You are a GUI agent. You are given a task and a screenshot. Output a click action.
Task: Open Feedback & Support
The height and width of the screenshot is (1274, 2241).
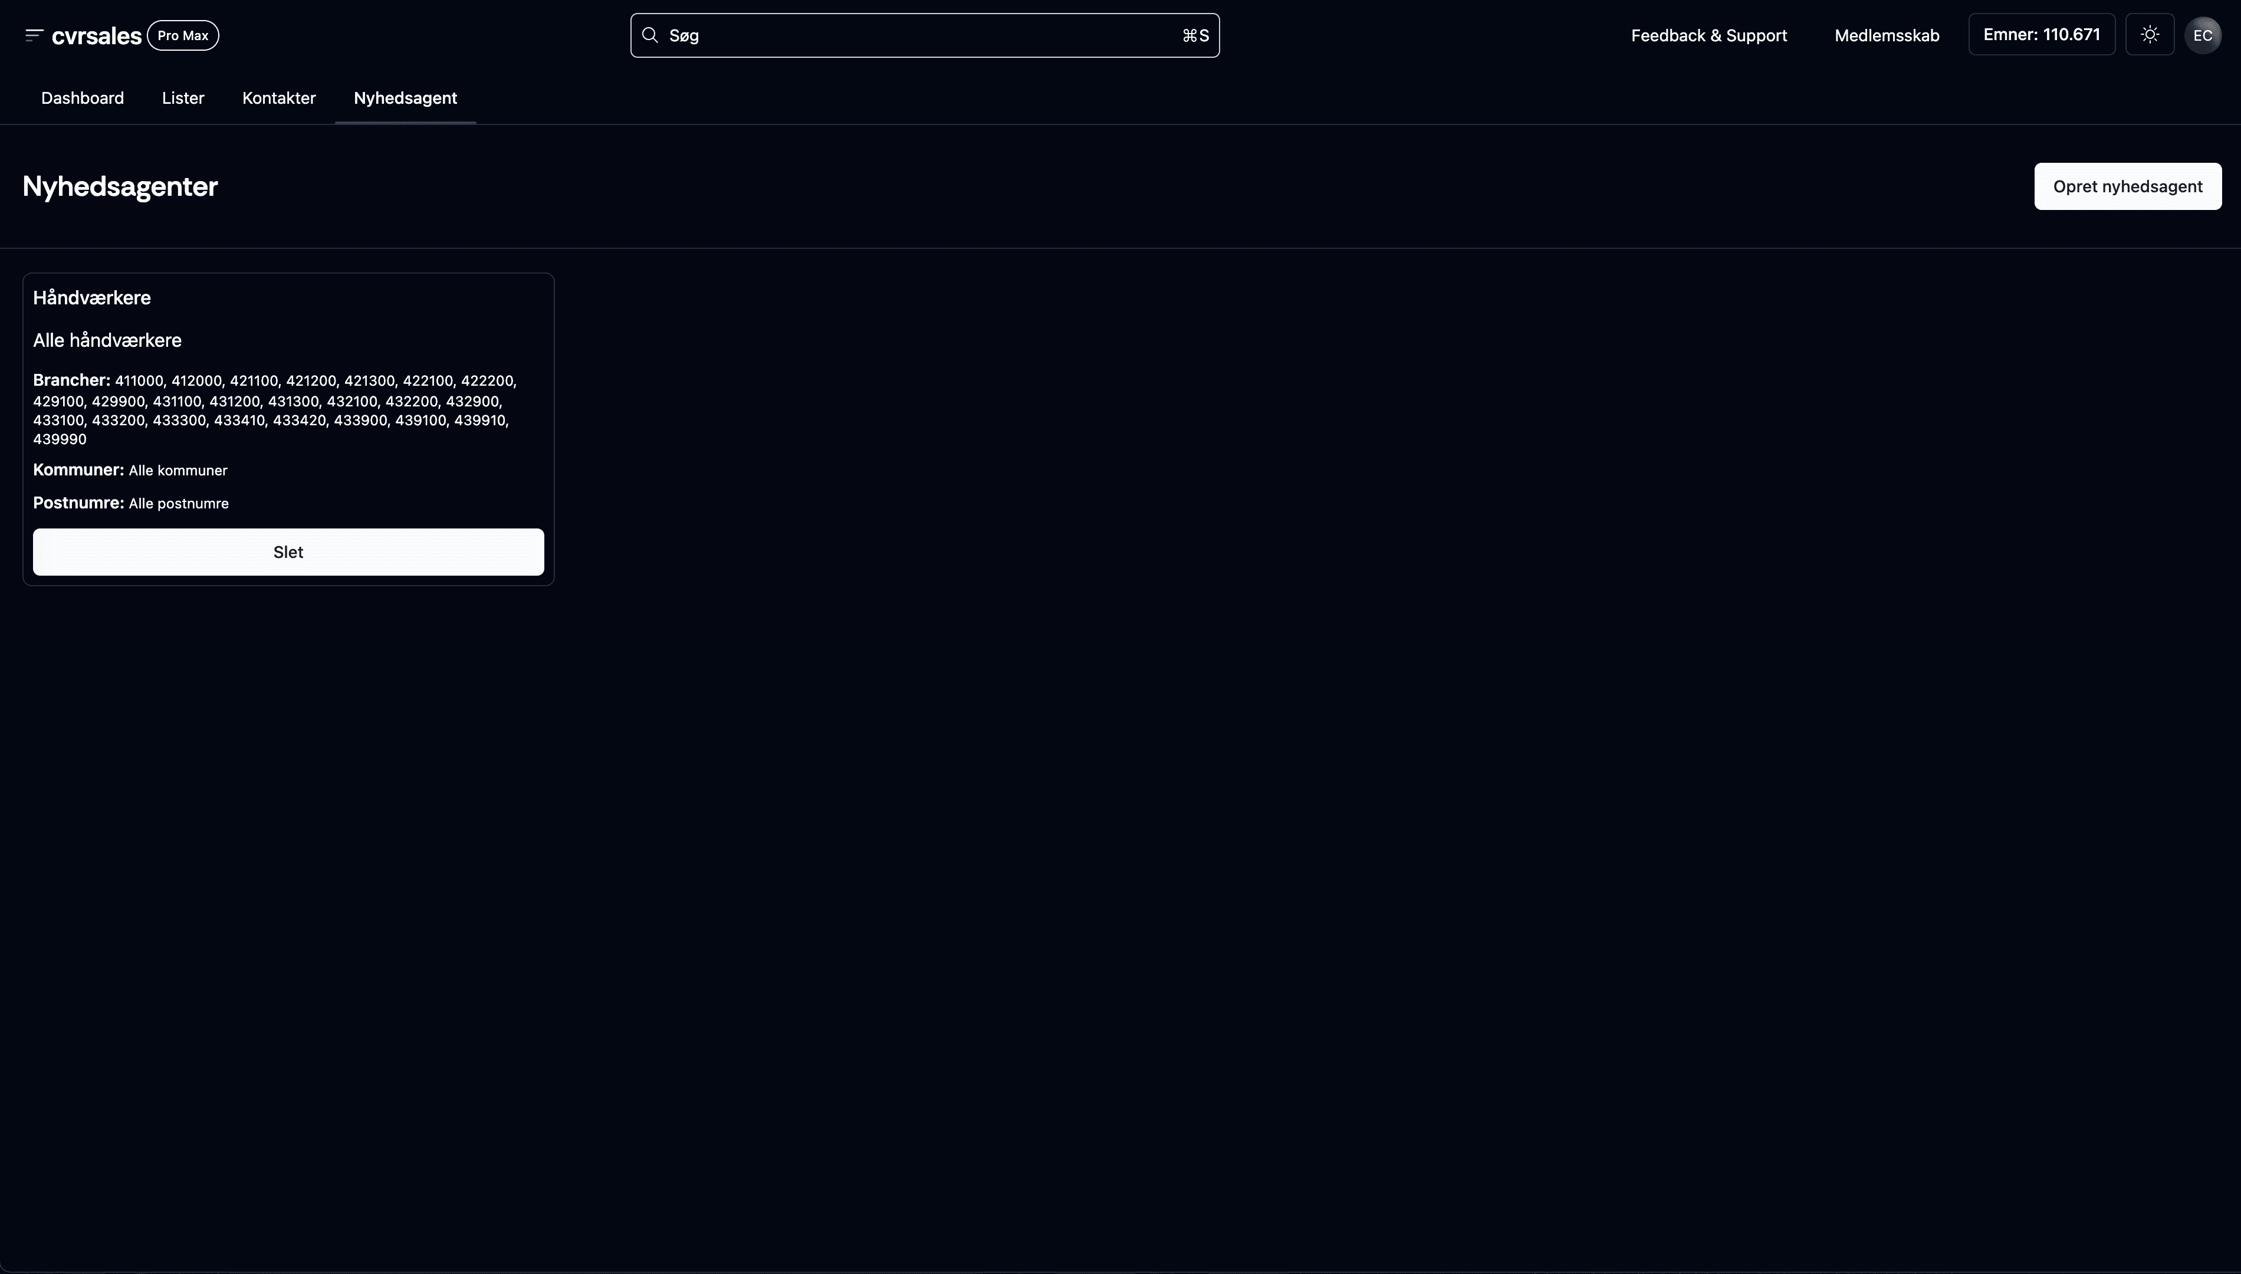click(1708, 36)
